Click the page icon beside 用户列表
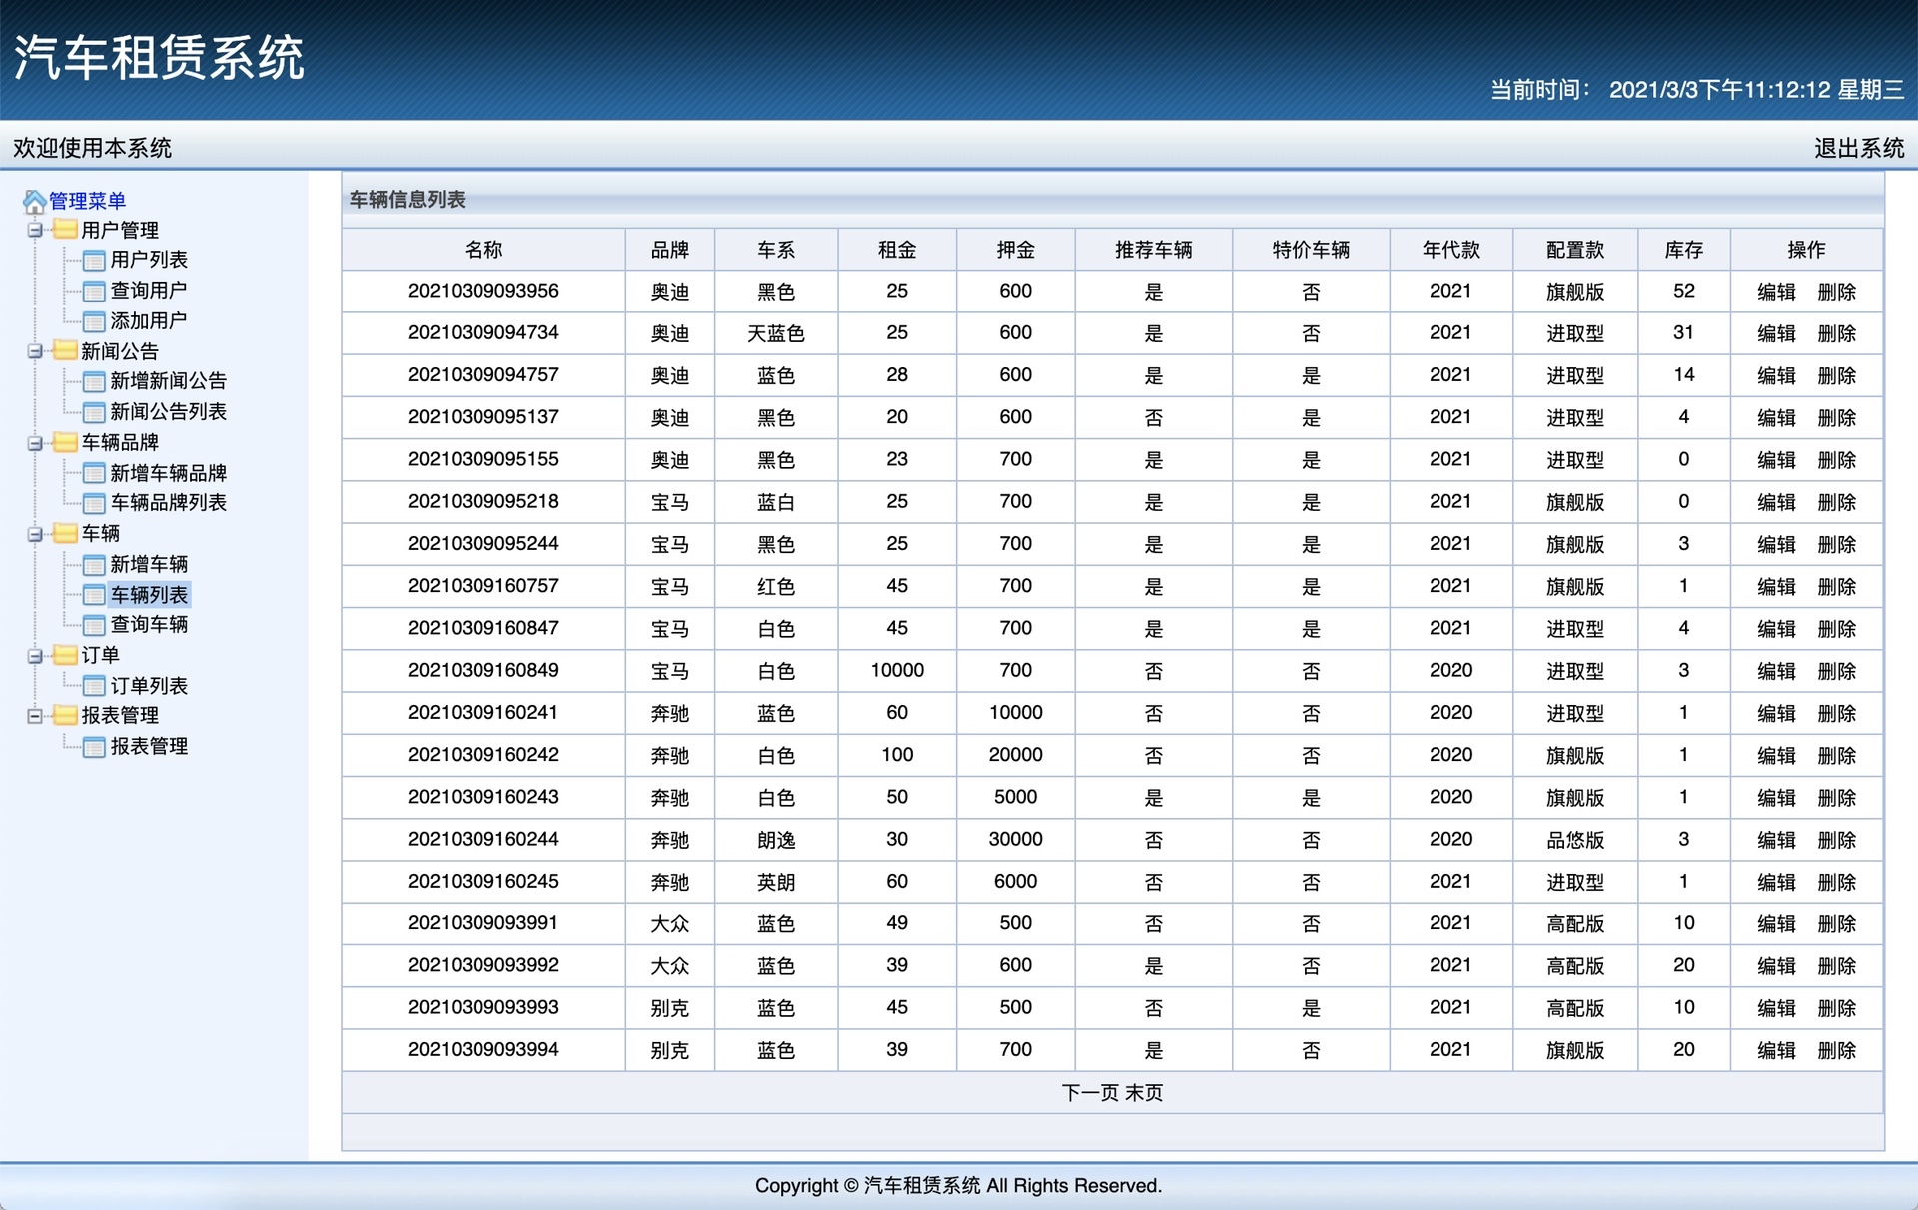 coord(94,261)
